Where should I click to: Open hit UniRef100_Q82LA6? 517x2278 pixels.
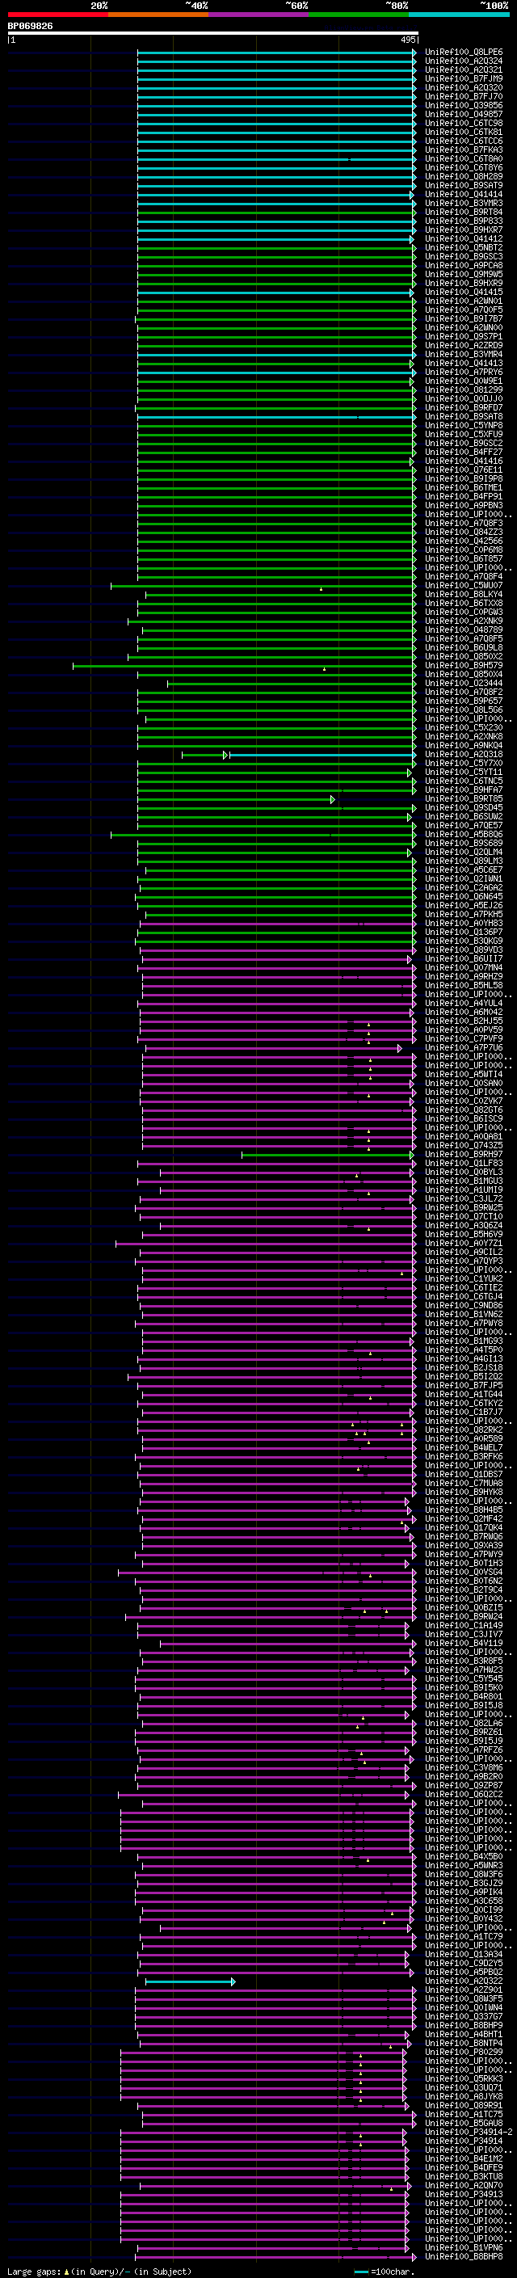pyautogui.click(x=464, y=1723)
